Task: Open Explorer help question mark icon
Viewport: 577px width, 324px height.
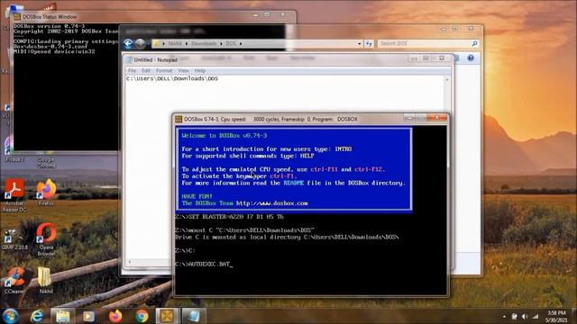Action: click(x=471, y=58)
